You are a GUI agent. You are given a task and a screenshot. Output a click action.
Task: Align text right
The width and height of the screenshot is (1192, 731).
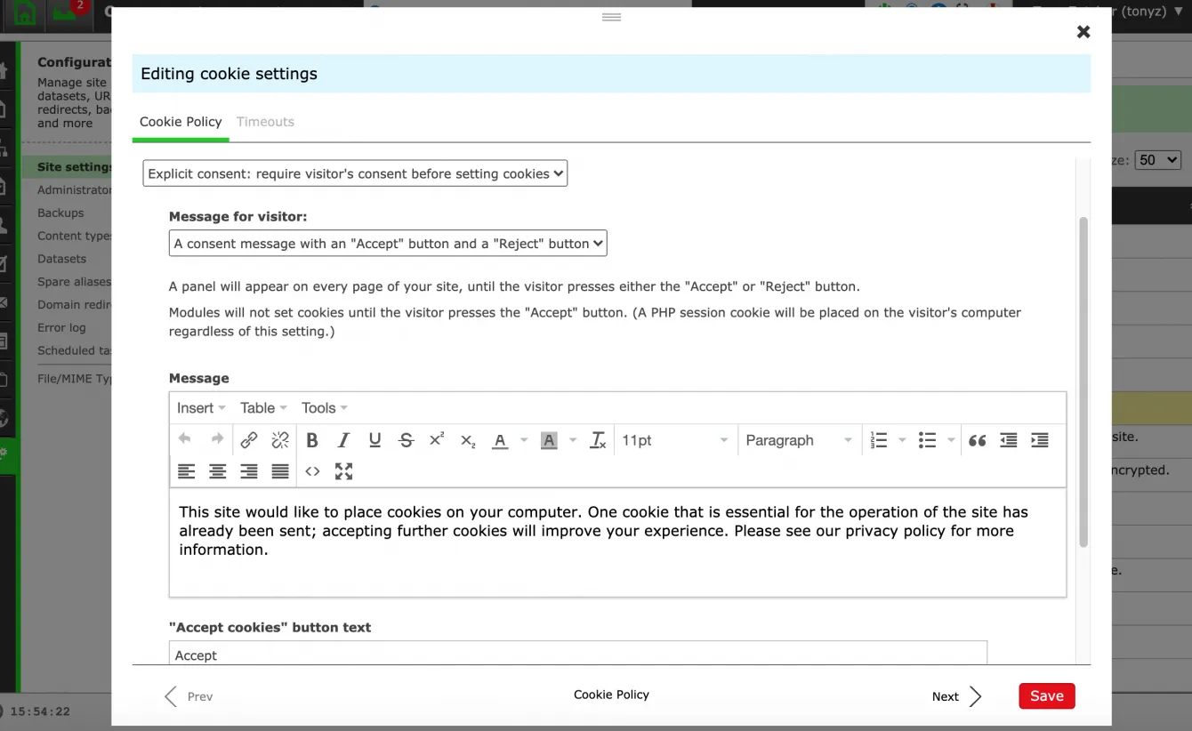[249, 471]
